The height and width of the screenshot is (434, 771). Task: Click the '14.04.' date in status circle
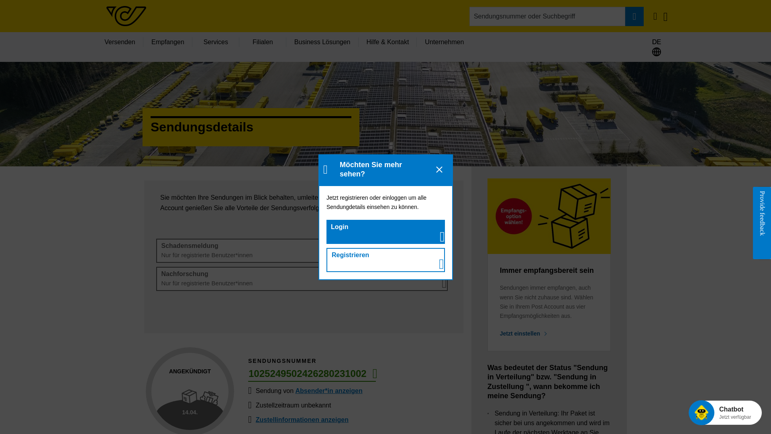(190, 413)
